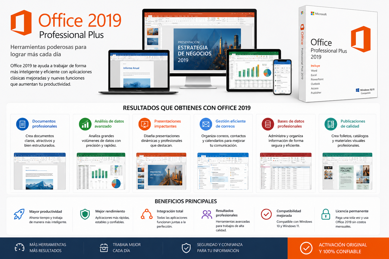Click the Integración total benefit title
Screen dimensions: 389x259
[170, 211]
